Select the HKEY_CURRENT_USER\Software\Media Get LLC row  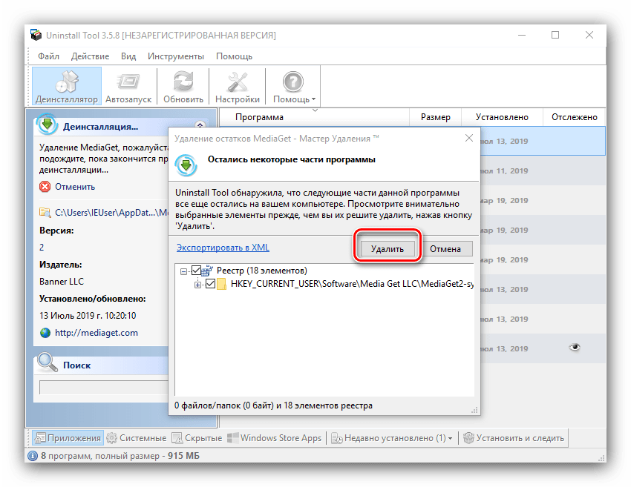tap(352, 284)
